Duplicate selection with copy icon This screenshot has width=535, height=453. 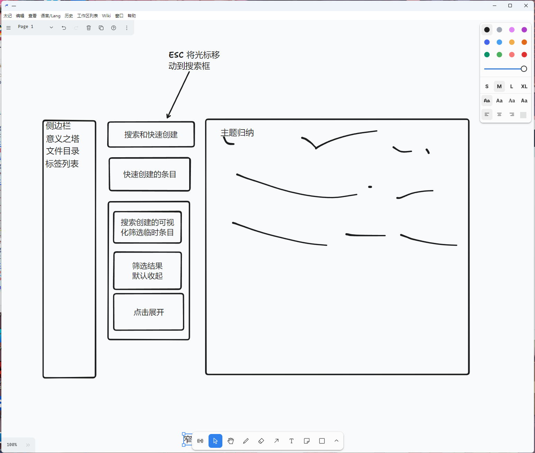101,28
